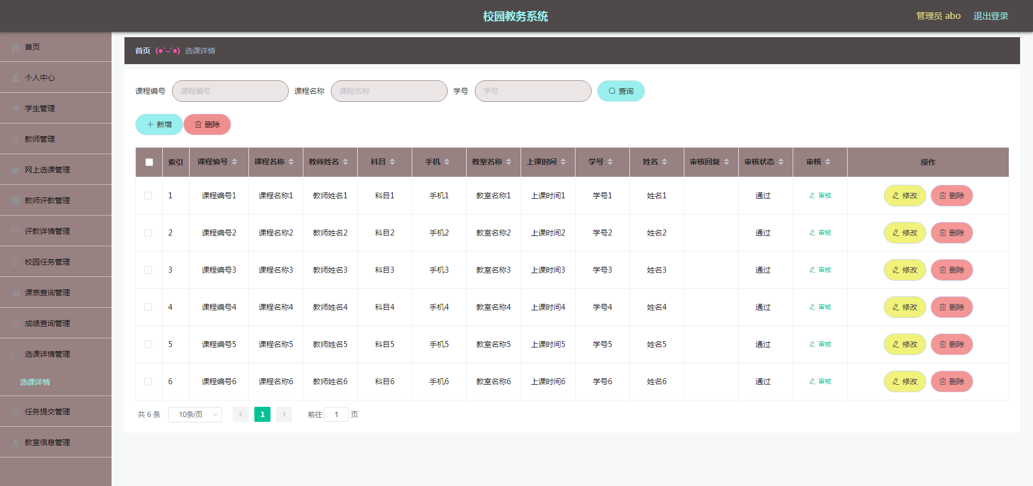Open the 任务提交管理 sidebar menu

coord(56,412)
